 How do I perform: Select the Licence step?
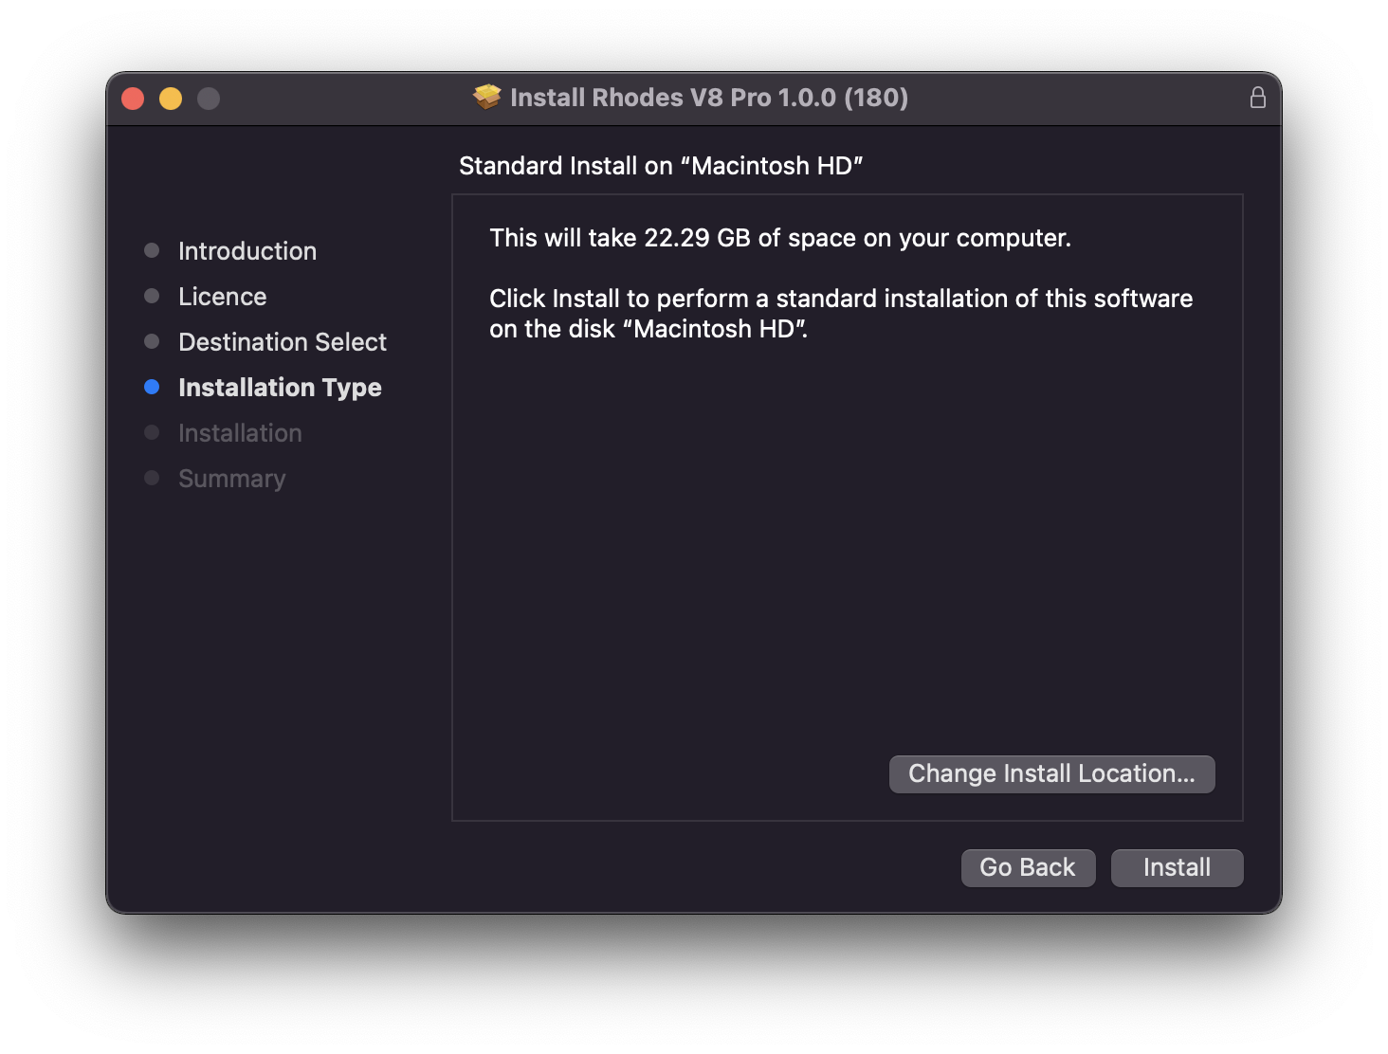[x=223, y=297]
